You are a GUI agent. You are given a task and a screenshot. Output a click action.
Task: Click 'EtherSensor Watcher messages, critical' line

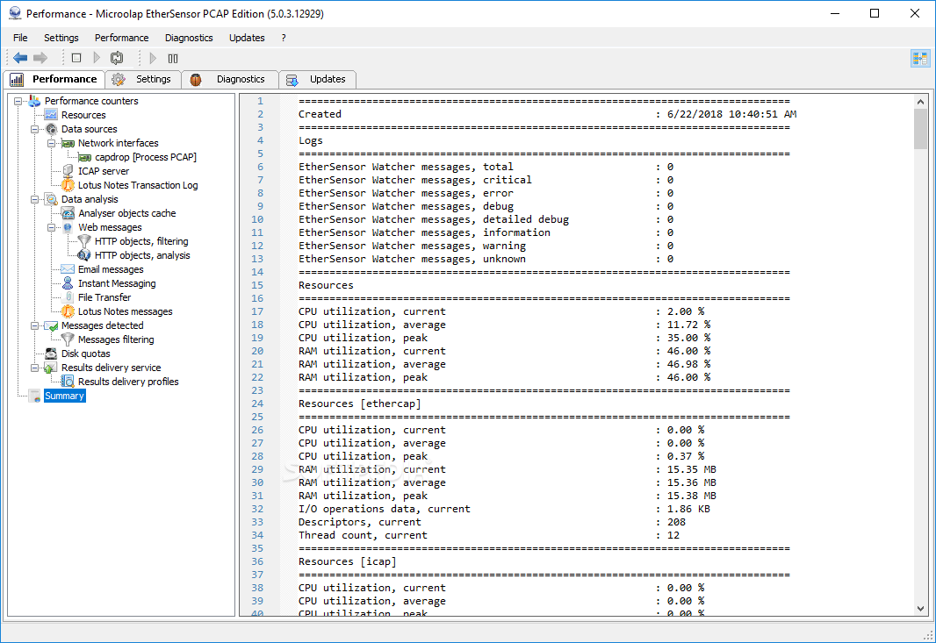coord(486,180)
